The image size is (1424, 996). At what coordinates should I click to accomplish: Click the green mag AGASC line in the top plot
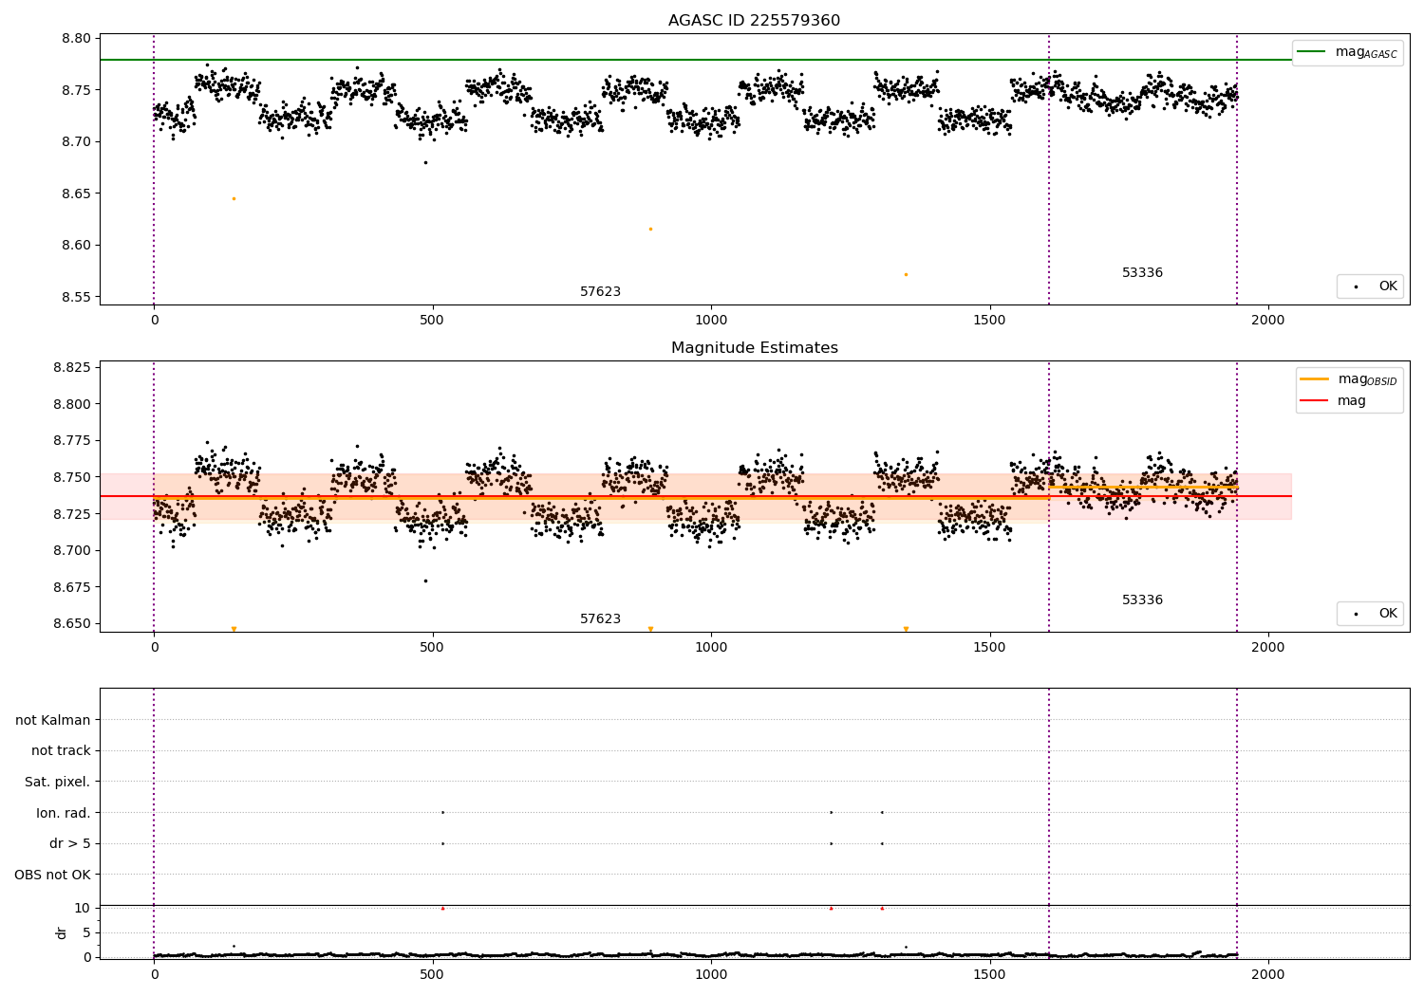[696, 60]
